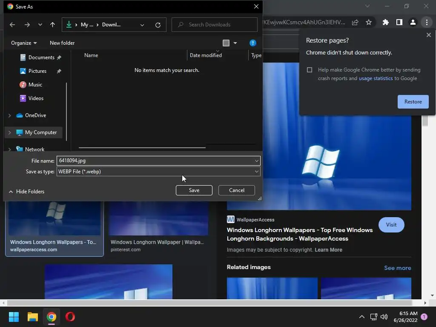Expand the Network tree node
Viewport: 436px width, 327px height.
(x=10, y=149)
